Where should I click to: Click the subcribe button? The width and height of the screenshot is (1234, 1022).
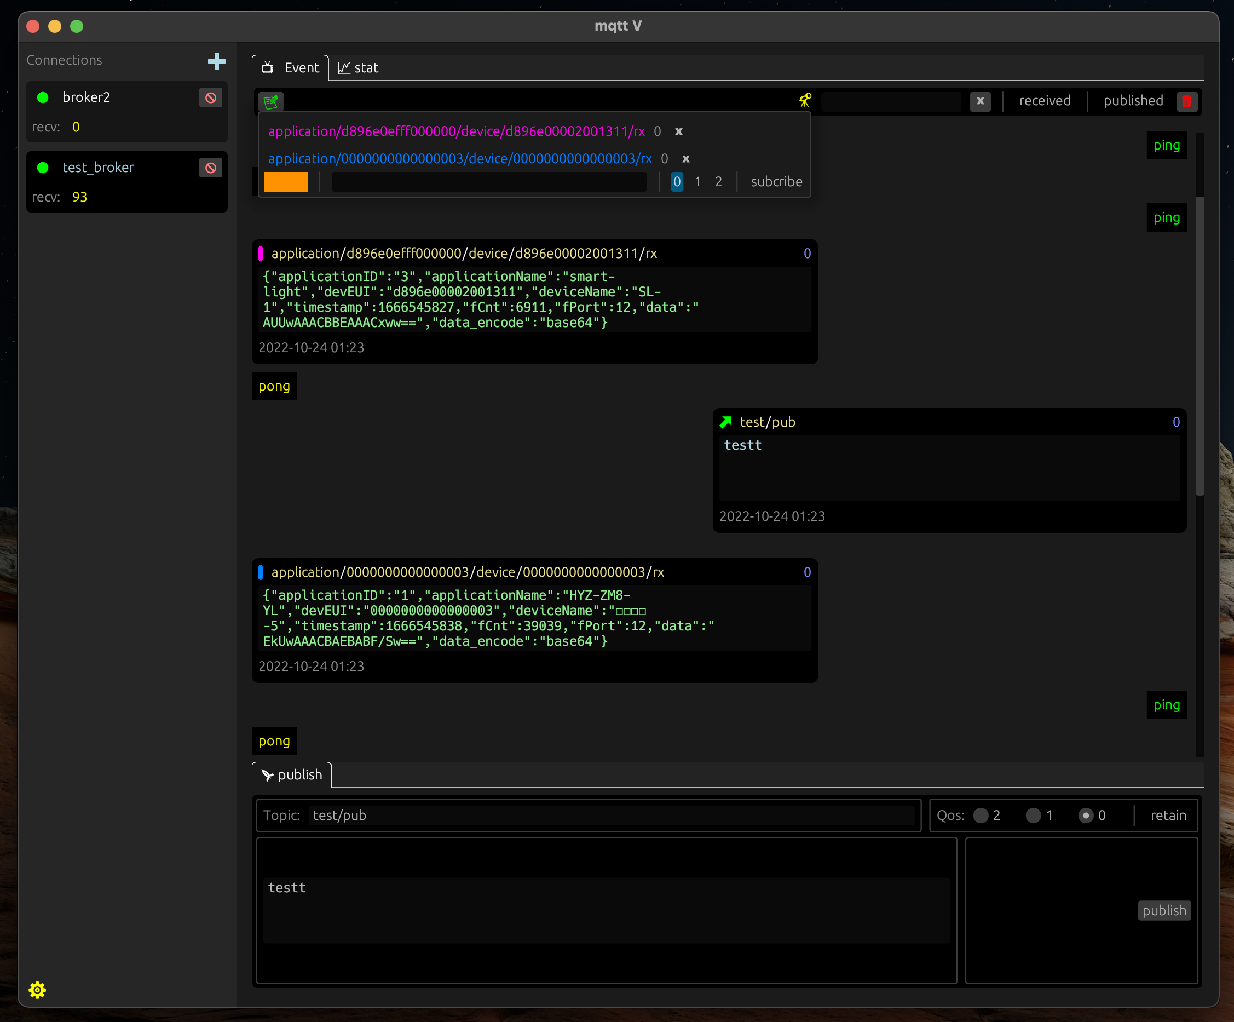(x=776, y=182)
